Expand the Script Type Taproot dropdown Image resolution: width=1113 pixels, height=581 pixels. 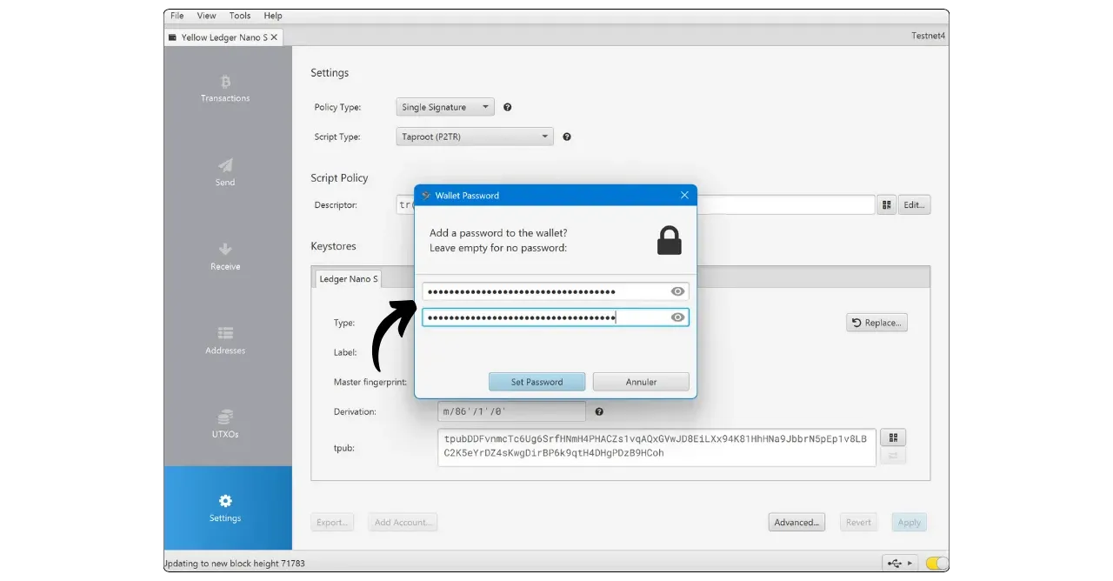pos(475,137)
